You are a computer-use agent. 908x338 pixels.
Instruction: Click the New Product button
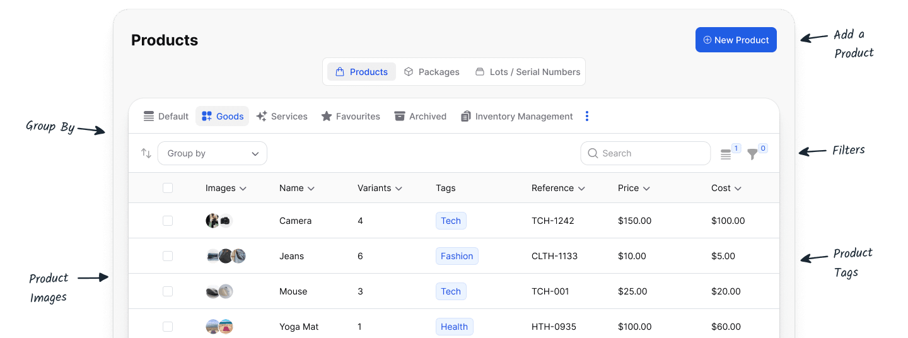click(736, 40)
